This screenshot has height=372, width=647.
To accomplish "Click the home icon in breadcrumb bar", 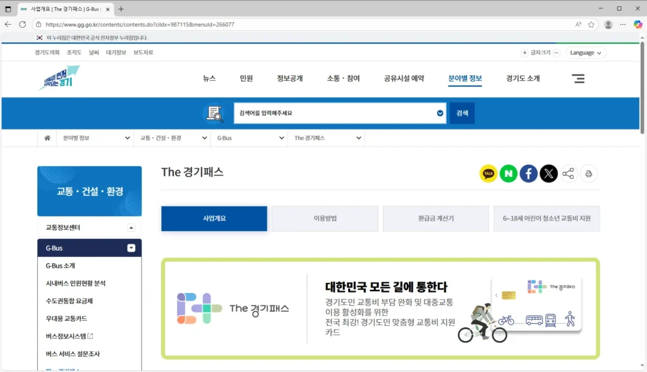I will 47,138.
